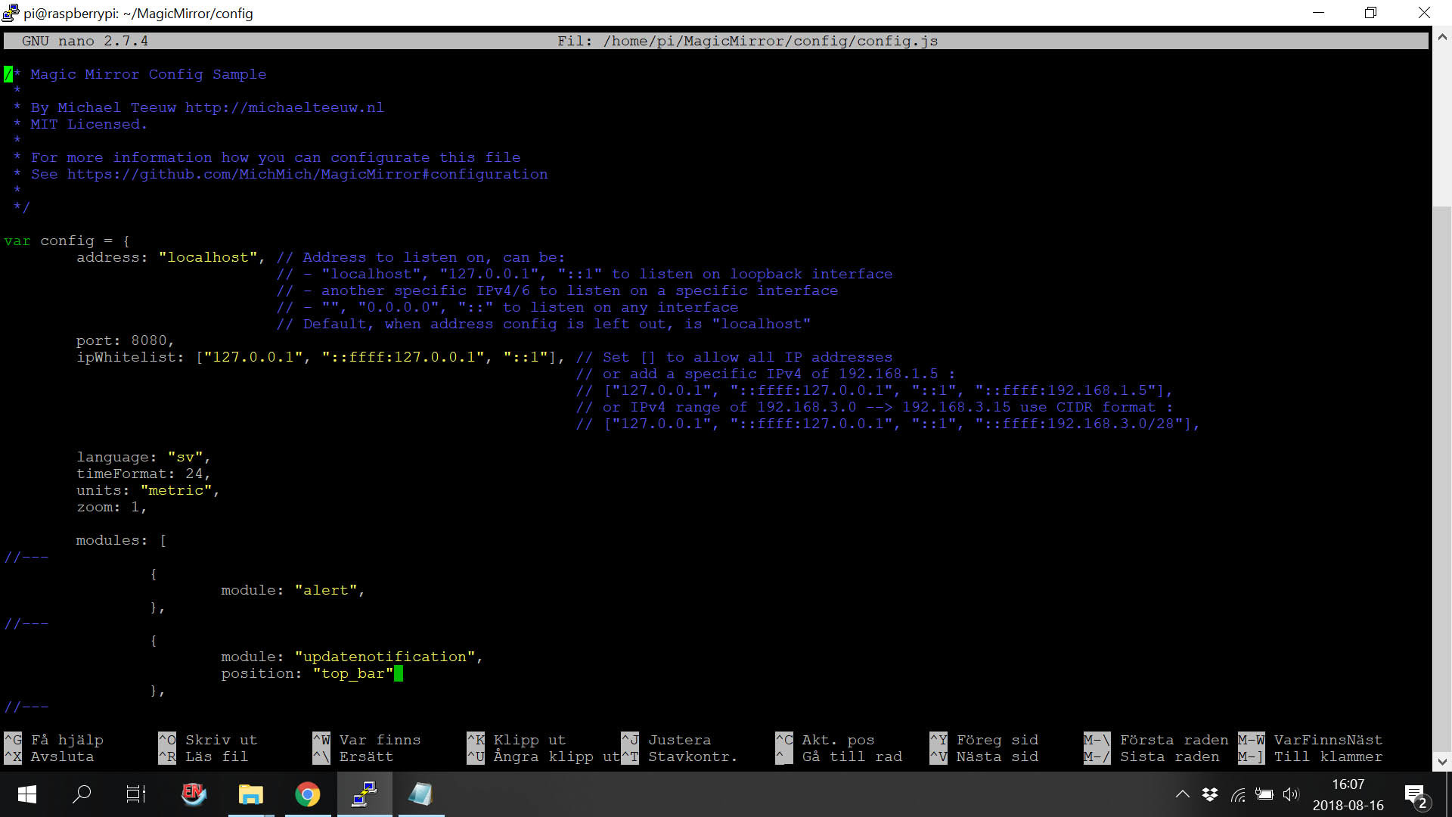Open the Dropbox tray icon
The height and width of the screenshot is (817, 1452).
pyautogui.click(x=1210, y=794)
